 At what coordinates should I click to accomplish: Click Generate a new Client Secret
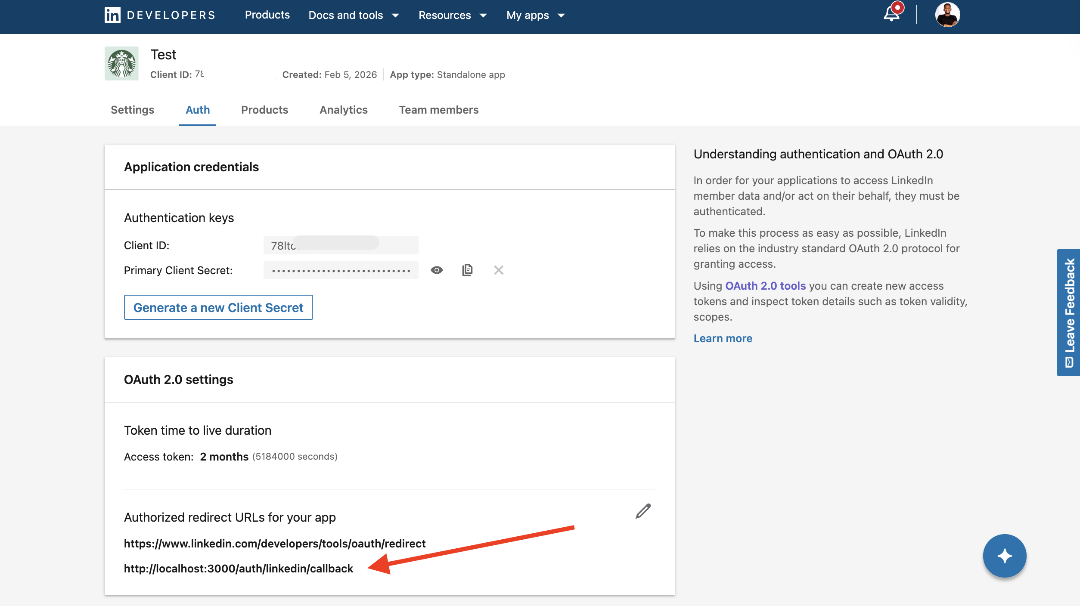coord(218,307)
